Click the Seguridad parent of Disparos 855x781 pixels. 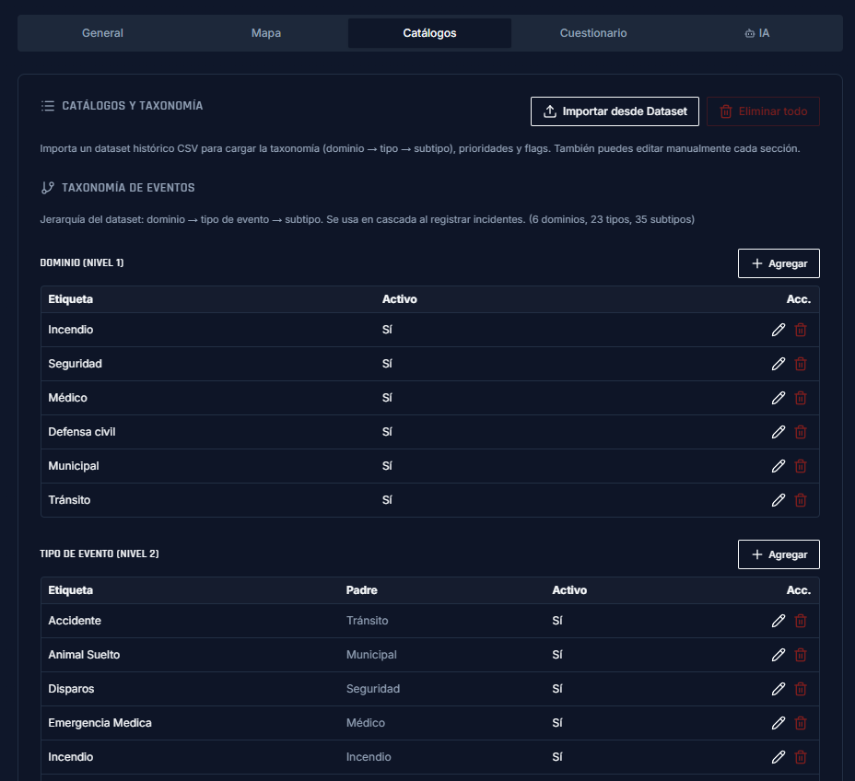pos(373,689)
